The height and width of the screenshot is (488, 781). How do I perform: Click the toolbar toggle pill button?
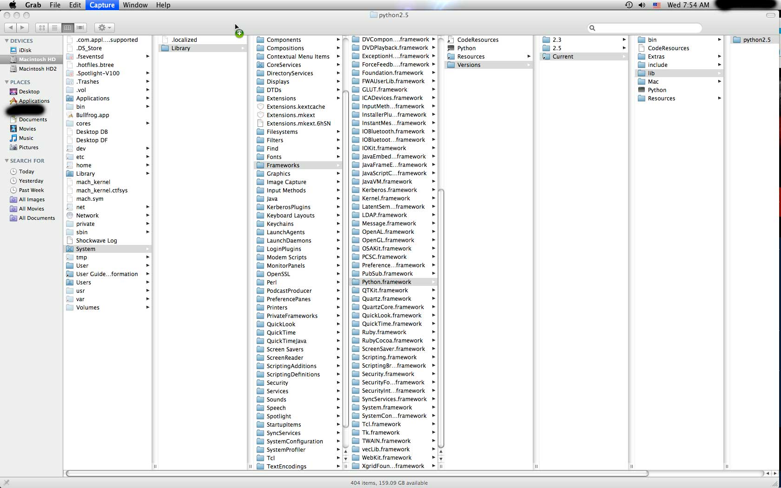pos(770,15)
